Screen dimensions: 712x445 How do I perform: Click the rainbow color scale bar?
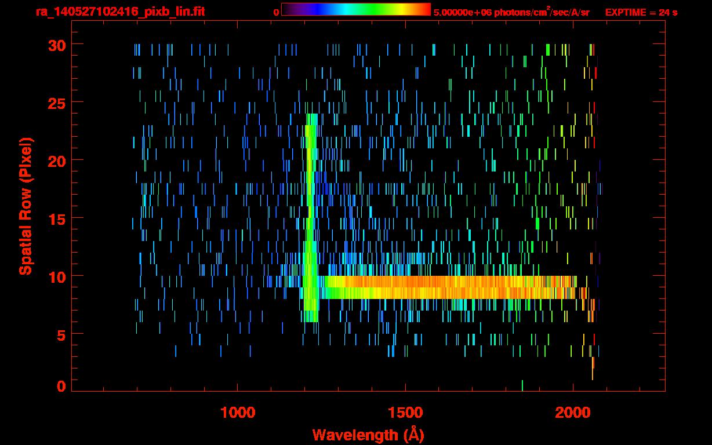click(x=356, y=9)
